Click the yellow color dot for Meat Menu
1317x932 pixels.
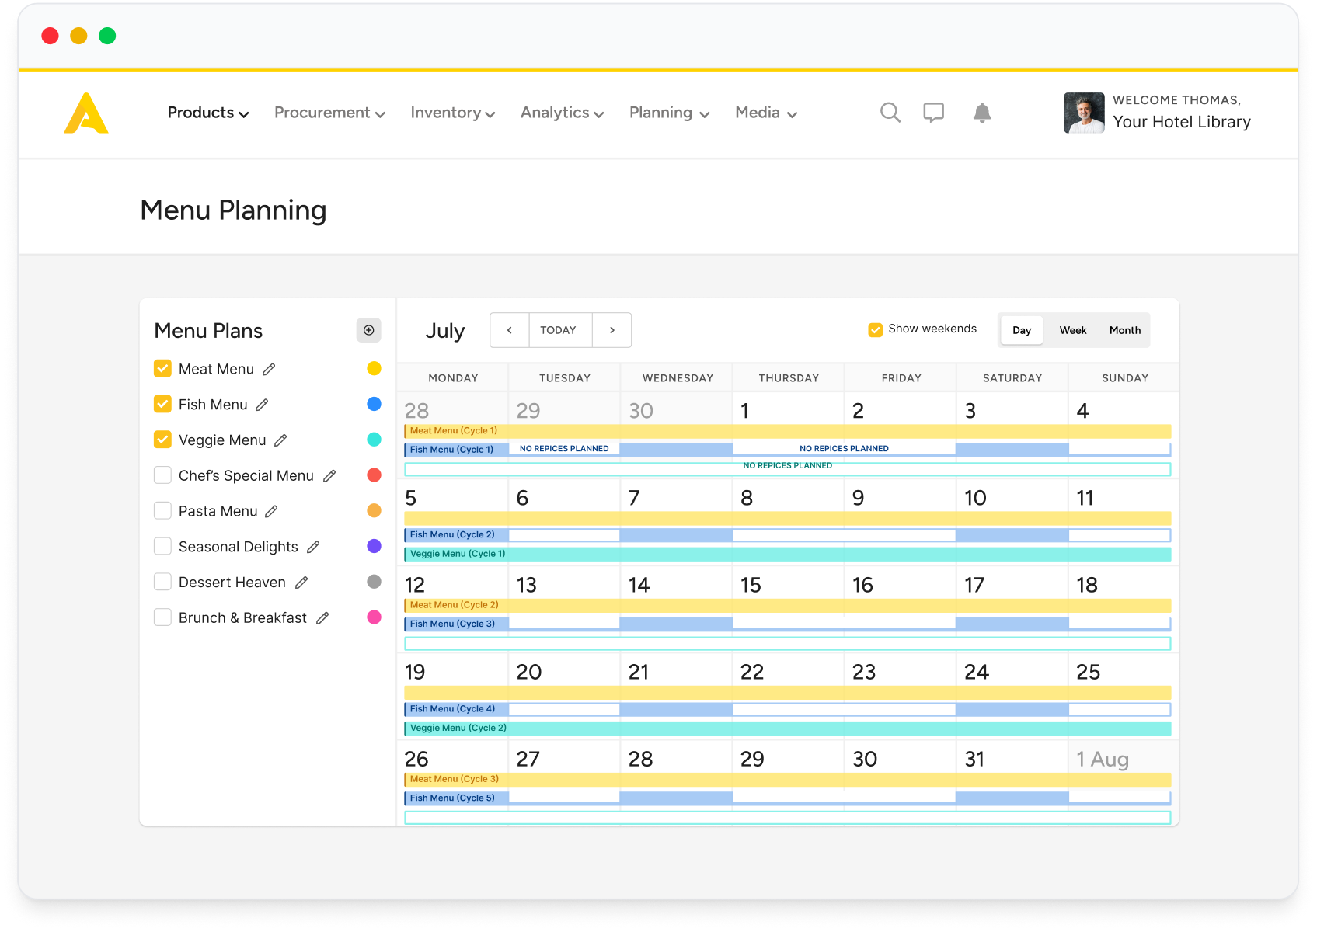point(374,368)
